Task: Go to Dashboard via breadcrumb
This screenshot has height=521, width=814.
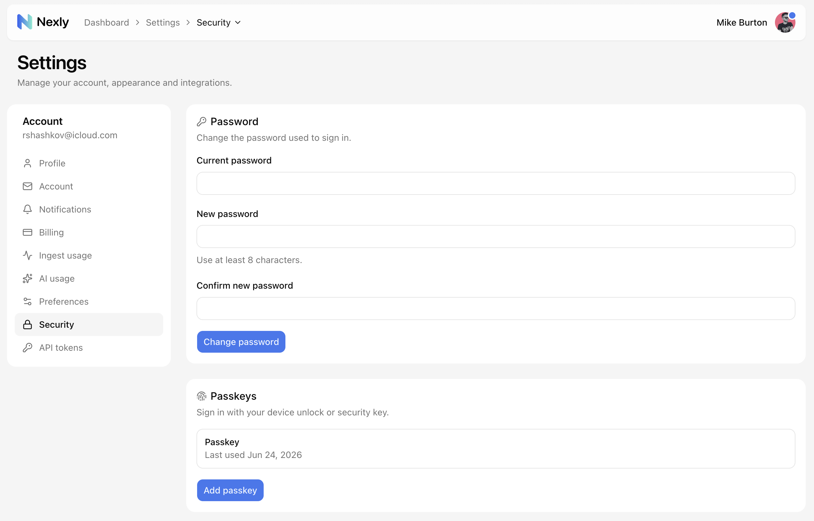Action: click(x=107, y=22)
